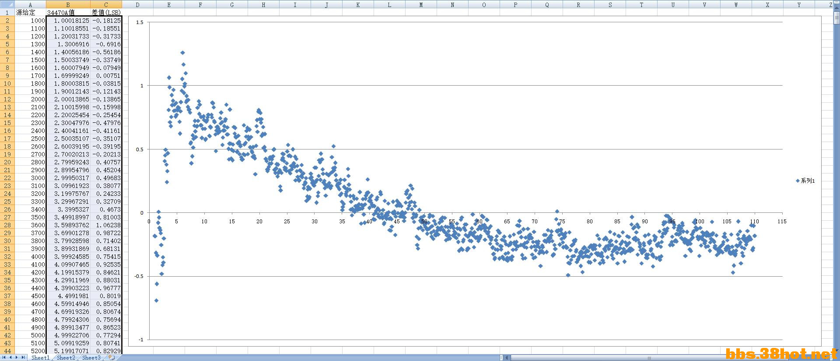The width and height of the screenshot is (840, 361).
Task: Click the select-all corner of the grid
Action: 7,4
